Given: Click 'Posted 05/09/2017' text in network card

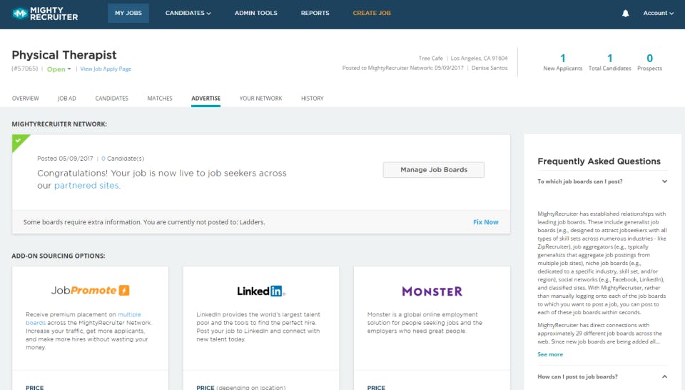Looking at the screenshot, I should pyautogui.click(x=65, y=159).
